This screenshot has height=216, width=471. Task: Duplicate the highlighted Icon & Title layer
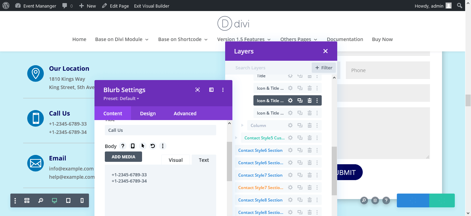[300, 100]
